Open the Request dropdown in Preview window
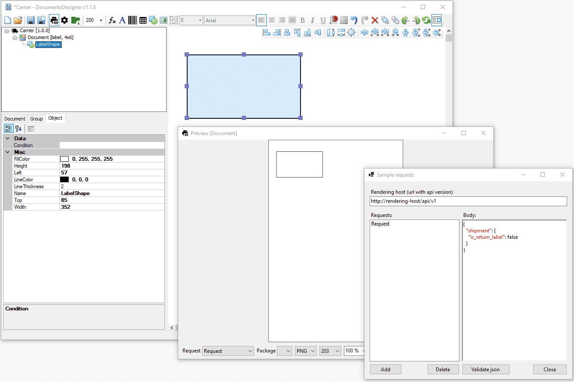 [228, 351]
